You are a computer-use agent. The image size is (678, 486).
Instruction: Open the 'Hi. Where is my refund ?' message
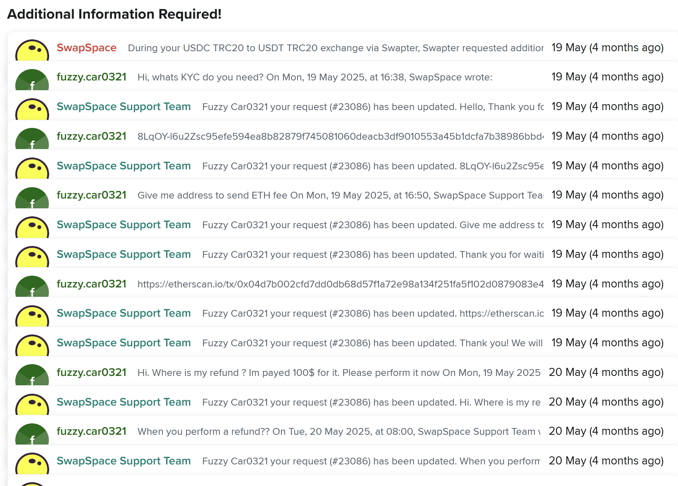(x=339, y=373)
